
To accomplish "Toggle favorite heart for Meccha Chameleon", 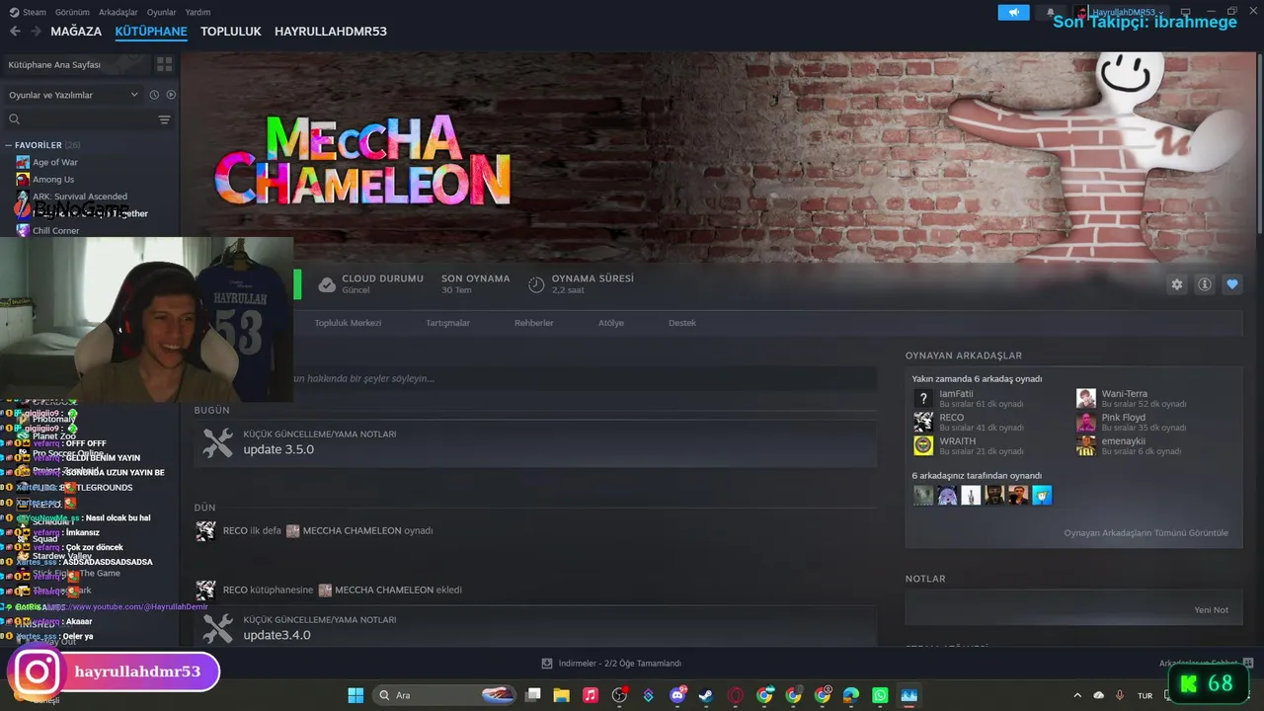I will 1232,284.
